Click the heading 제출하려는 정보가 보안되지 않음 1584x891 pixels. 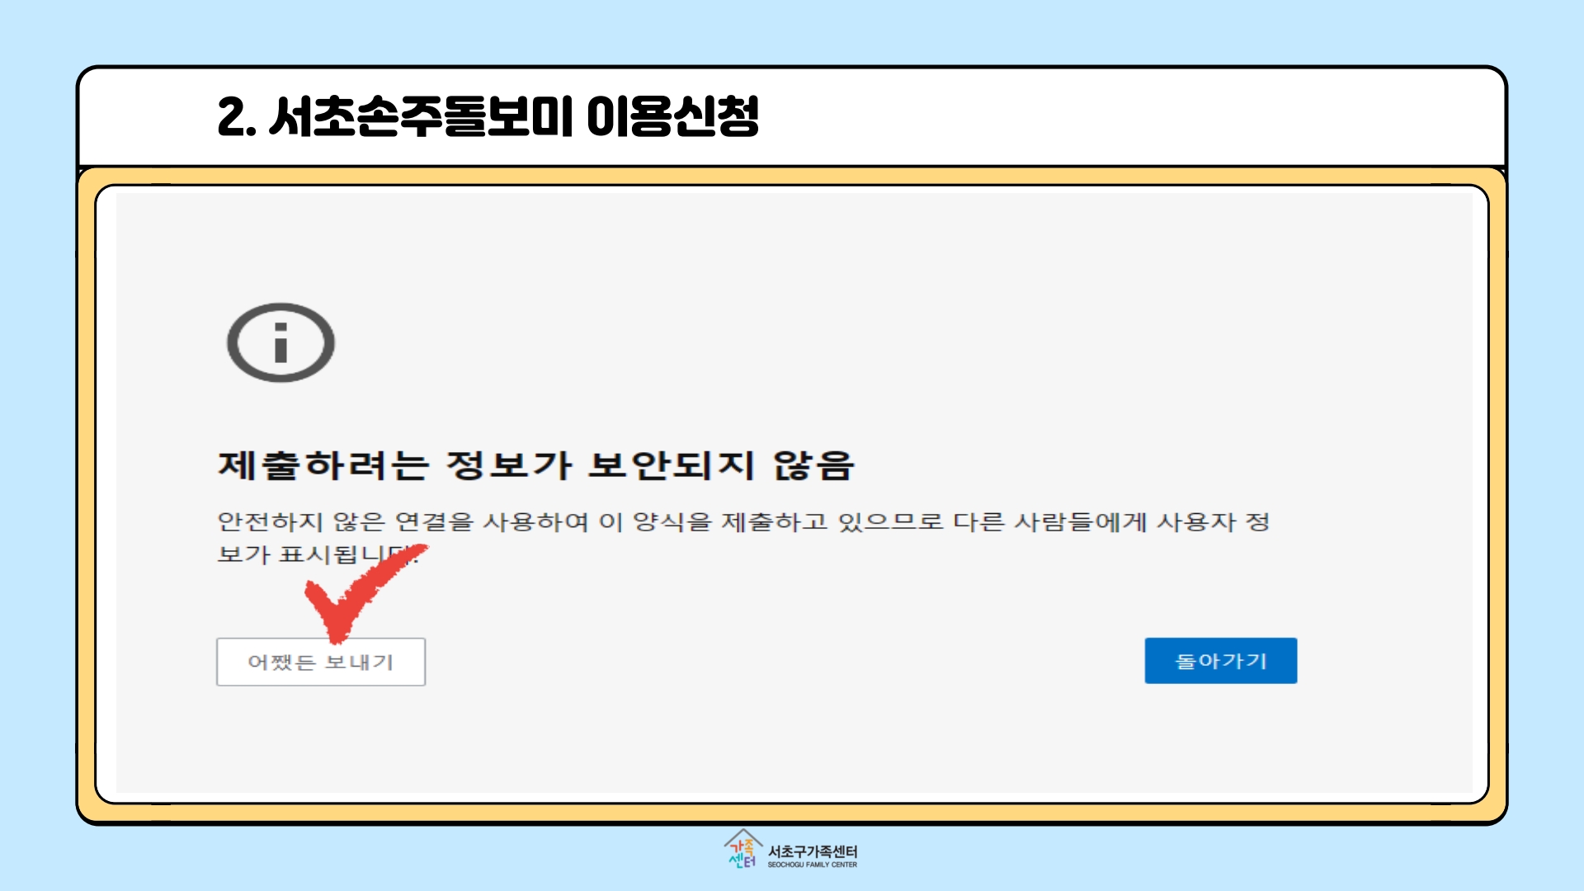(535, 465)
